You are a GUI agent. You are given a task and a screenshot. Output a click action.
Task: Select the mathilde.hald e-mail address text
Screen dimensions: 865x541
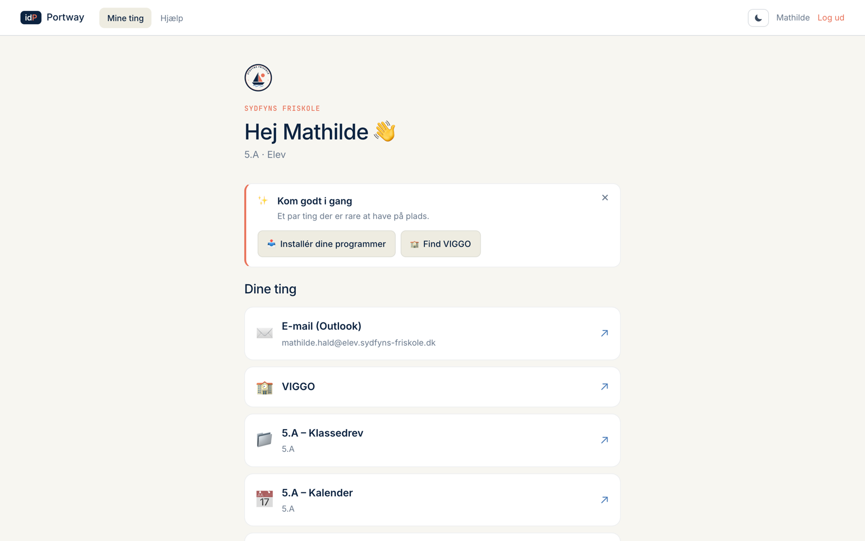(358, 343)
